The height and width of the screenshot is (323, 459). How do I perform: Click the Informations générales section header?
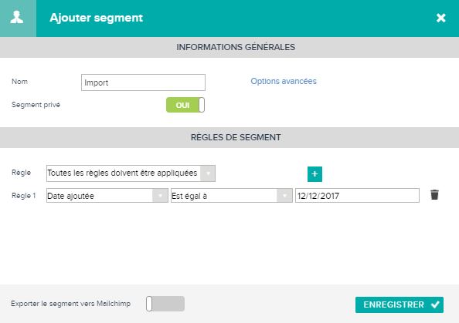click(236, 47)
